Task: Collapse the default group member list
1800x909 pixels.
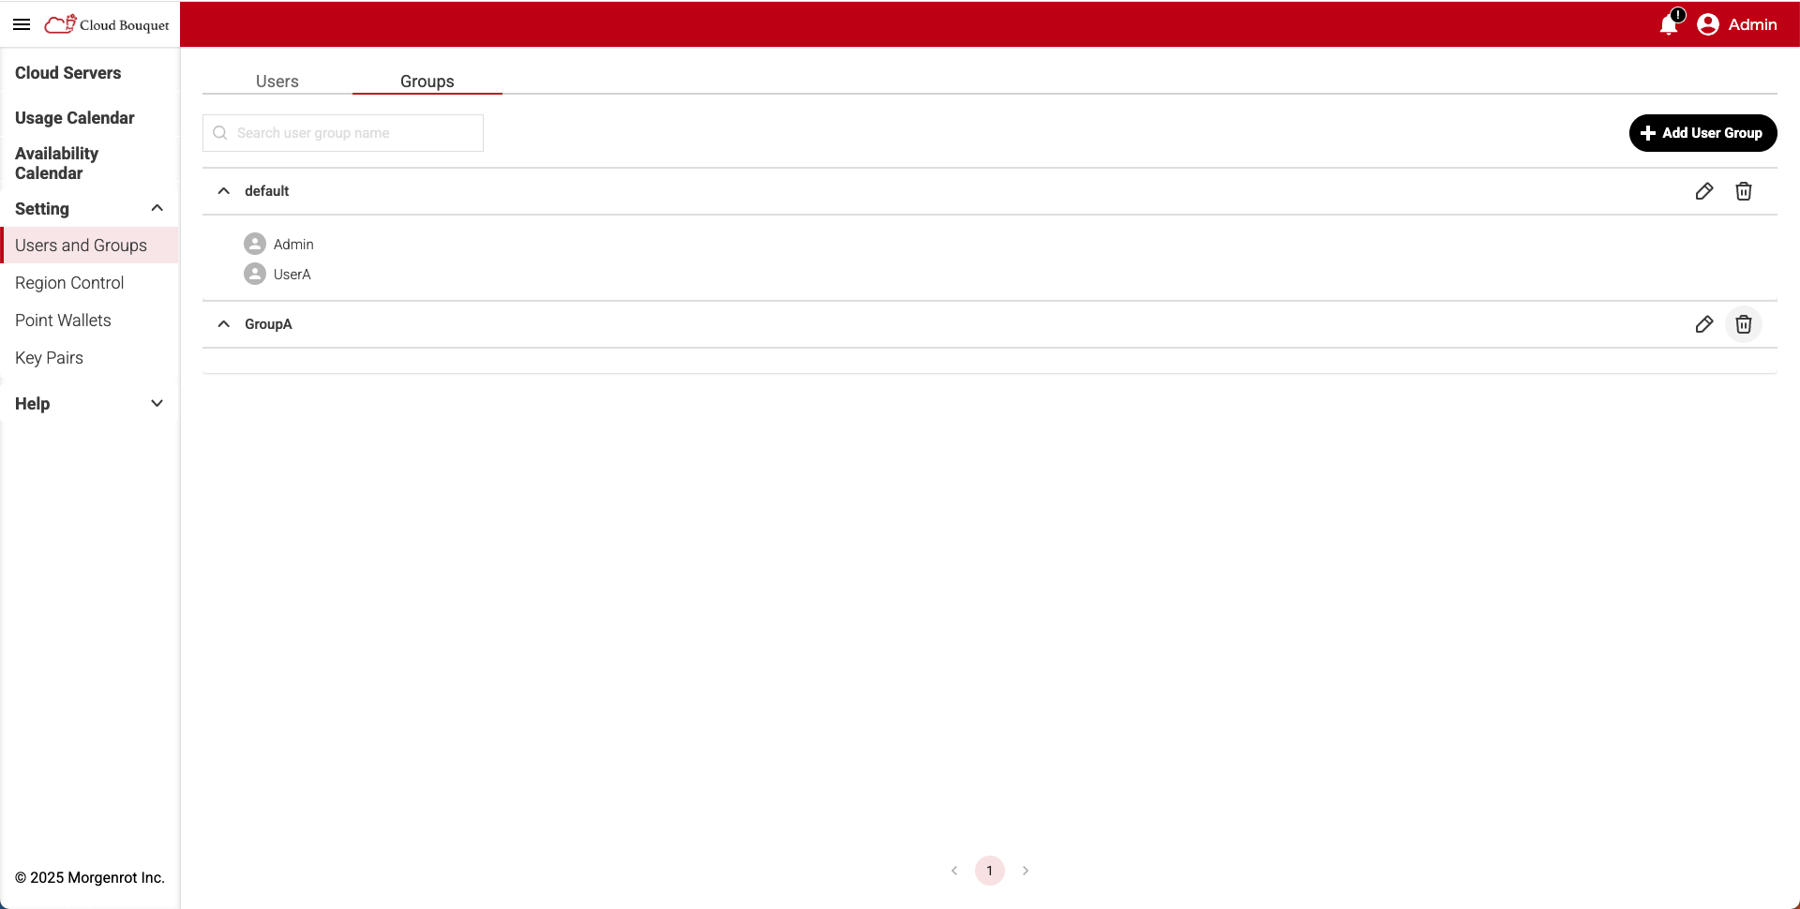Action: click(x=223, y=190)
